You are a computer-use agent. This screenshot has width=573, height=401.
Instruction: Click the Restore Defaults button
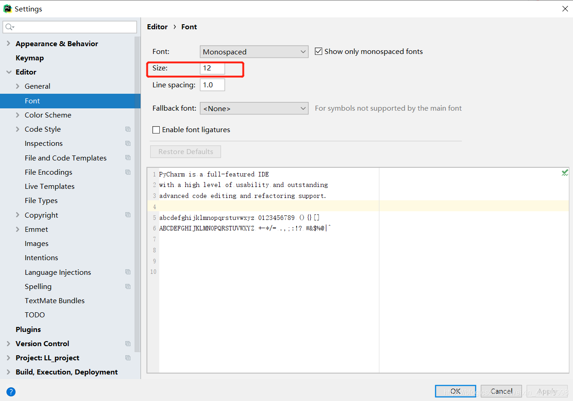(x=186, y=152)
